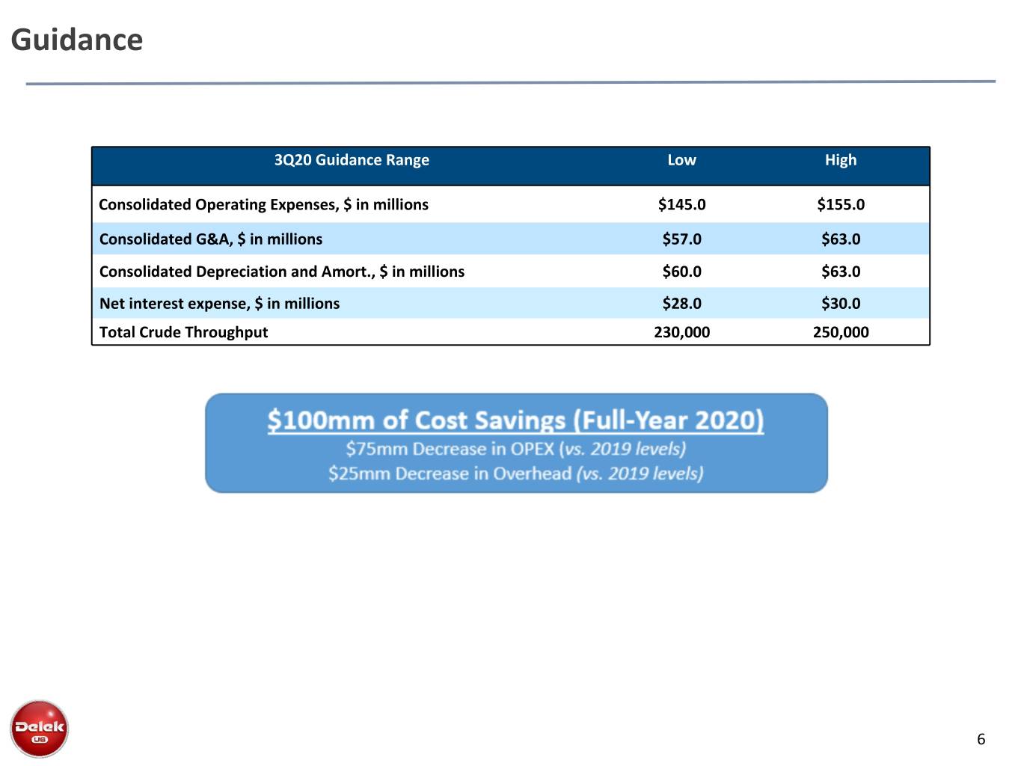Click the "$25mm Decrease in Overhead" line

click(516, 474)
